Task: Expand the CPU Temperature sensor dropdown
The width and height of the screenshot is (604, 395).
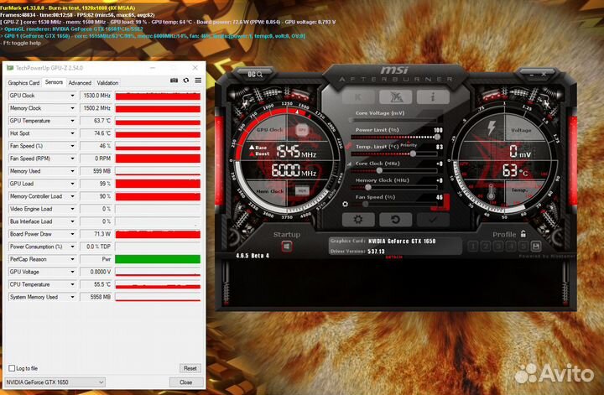Action: [72, 284]
